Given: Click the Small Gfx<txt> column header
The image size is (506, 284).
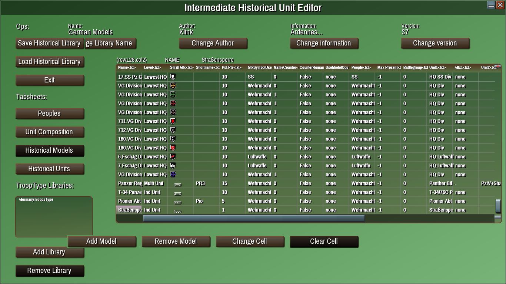Looking at the screenshot, I should [182, 68].
